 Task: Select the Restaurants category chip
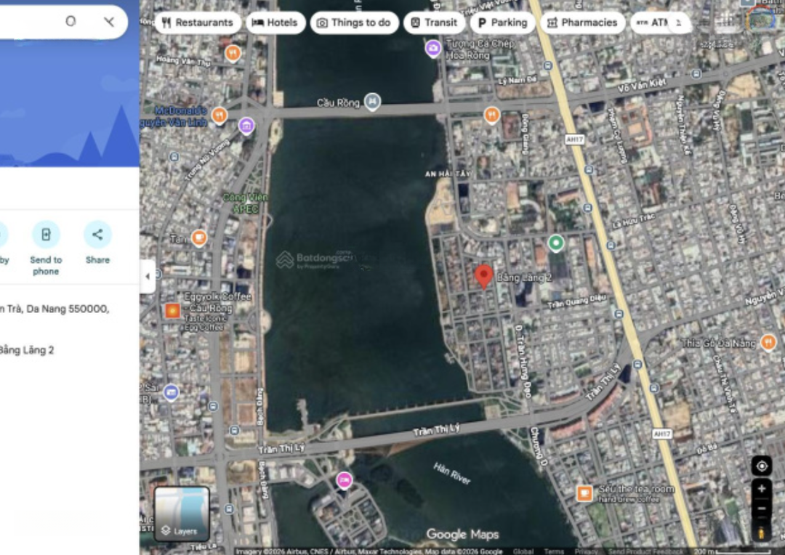tap(197, 23)
